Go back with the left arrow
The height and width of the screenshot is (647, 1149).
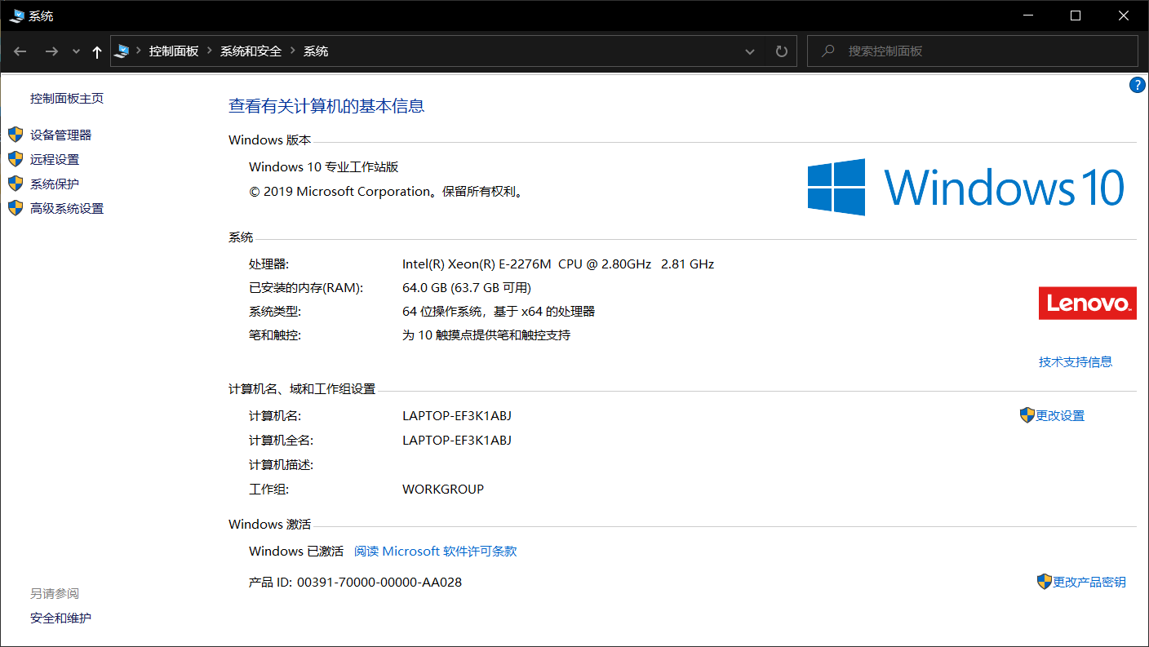pyautogui.click(x=20, y=51)
